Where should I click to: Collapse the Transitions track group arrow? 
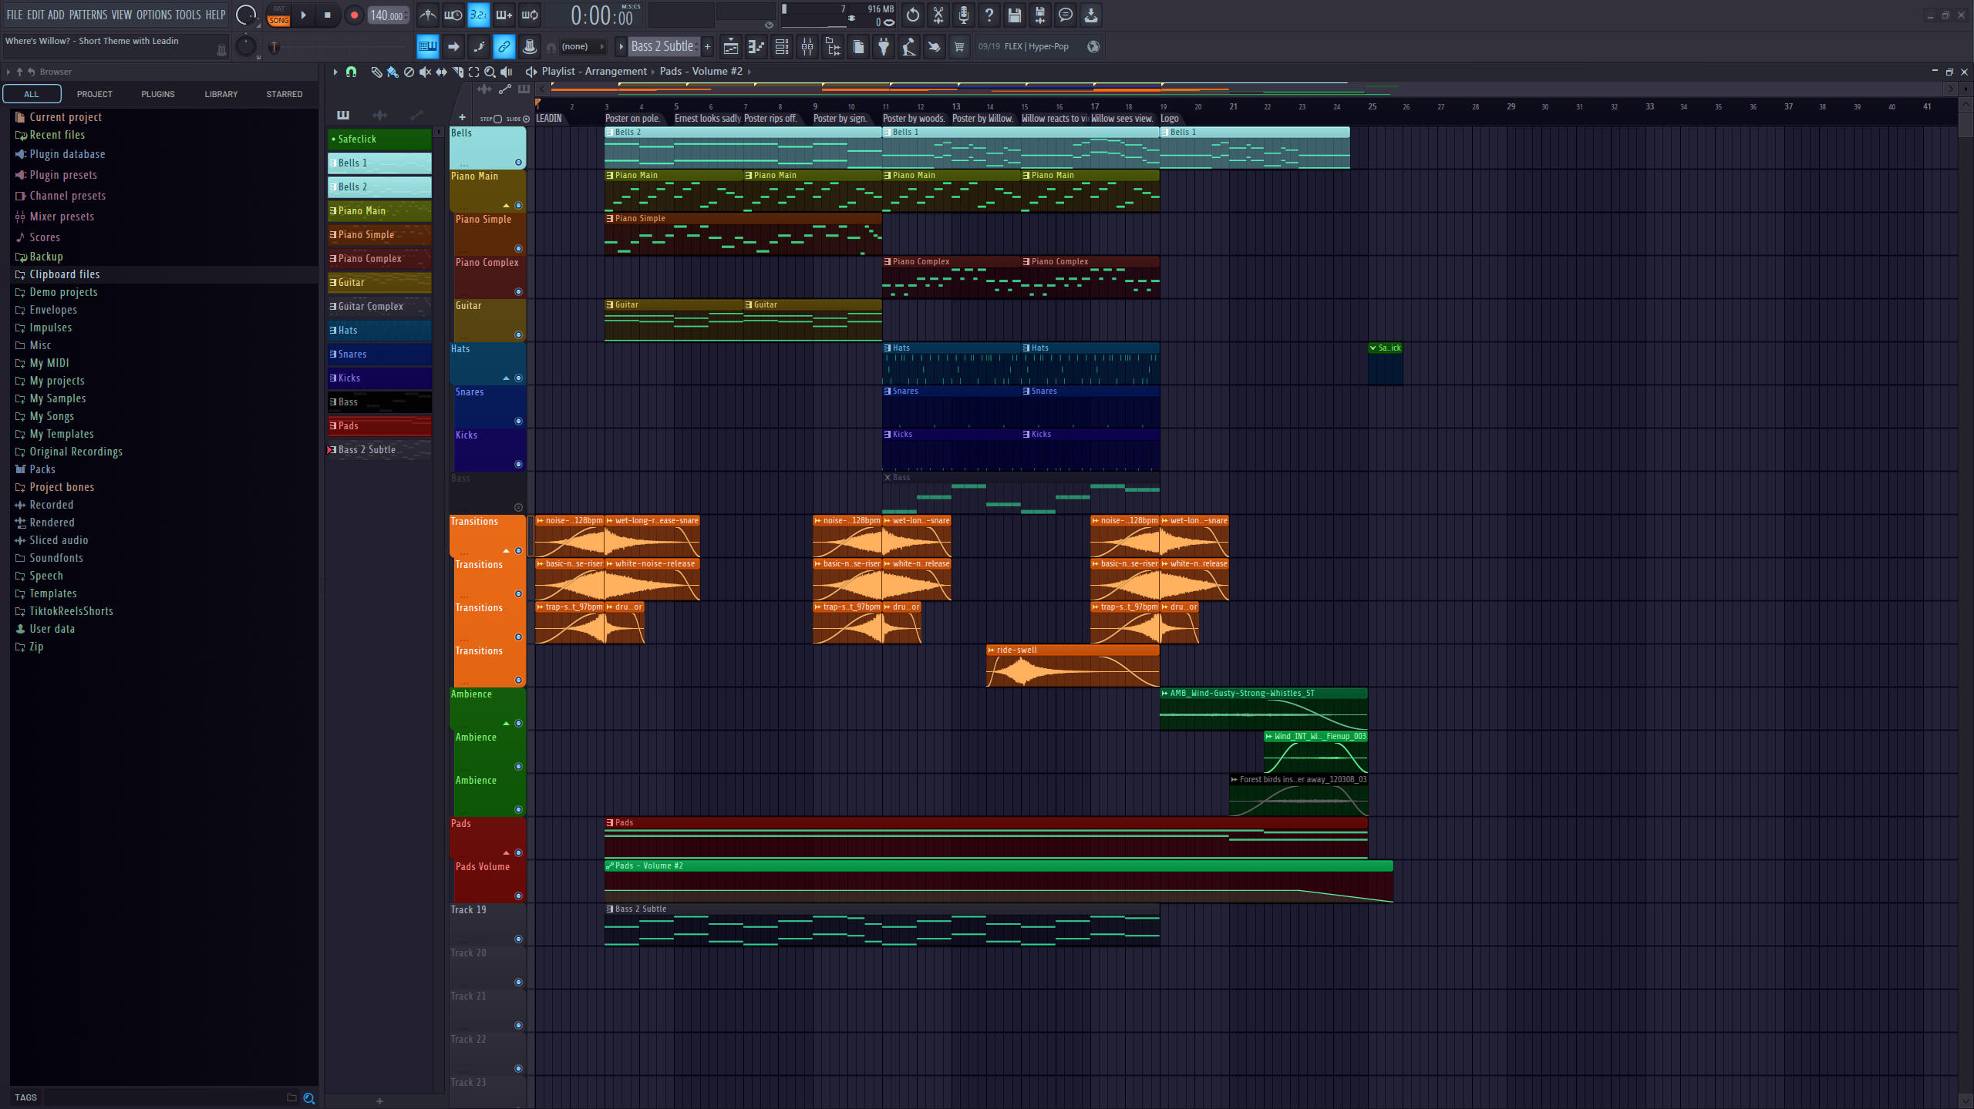coord(506,550)
